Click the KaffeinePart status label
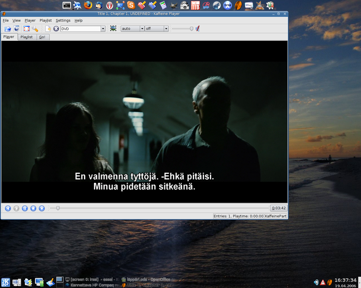The image size is (361, 288). coord(276,216)
